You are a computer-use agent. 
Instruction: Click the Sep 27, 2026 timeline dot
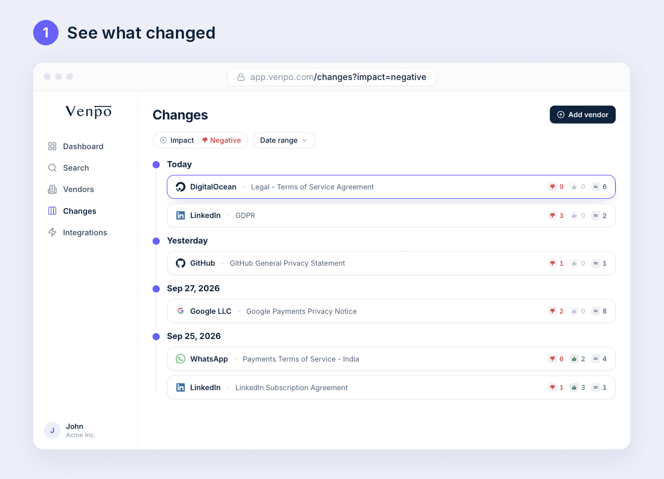click(x=156, y=289)
